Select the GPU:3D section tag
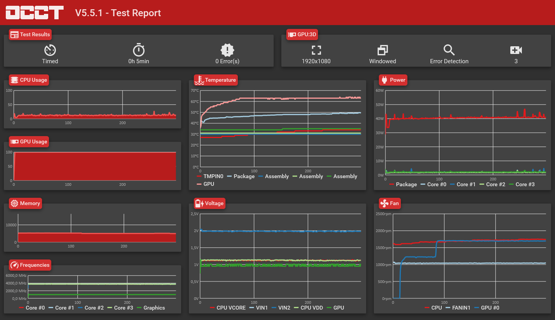 (x=302, y=34)
